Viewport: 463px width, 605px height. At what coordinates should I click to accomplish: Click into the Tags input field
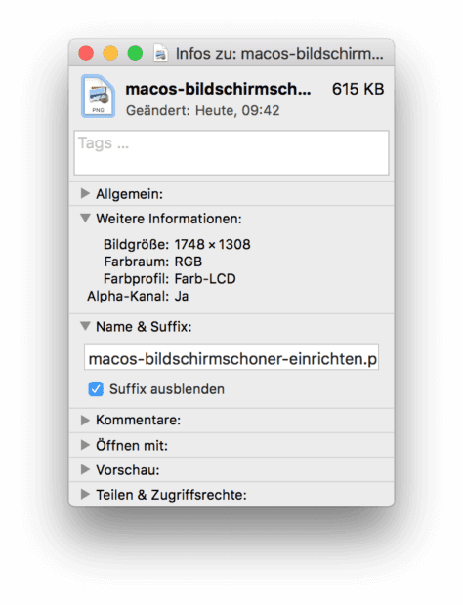231,153
